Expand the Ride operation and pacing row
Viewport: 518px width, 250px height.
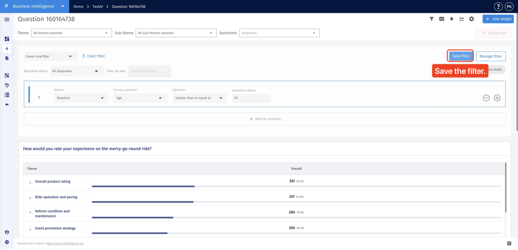coord(30,198)
